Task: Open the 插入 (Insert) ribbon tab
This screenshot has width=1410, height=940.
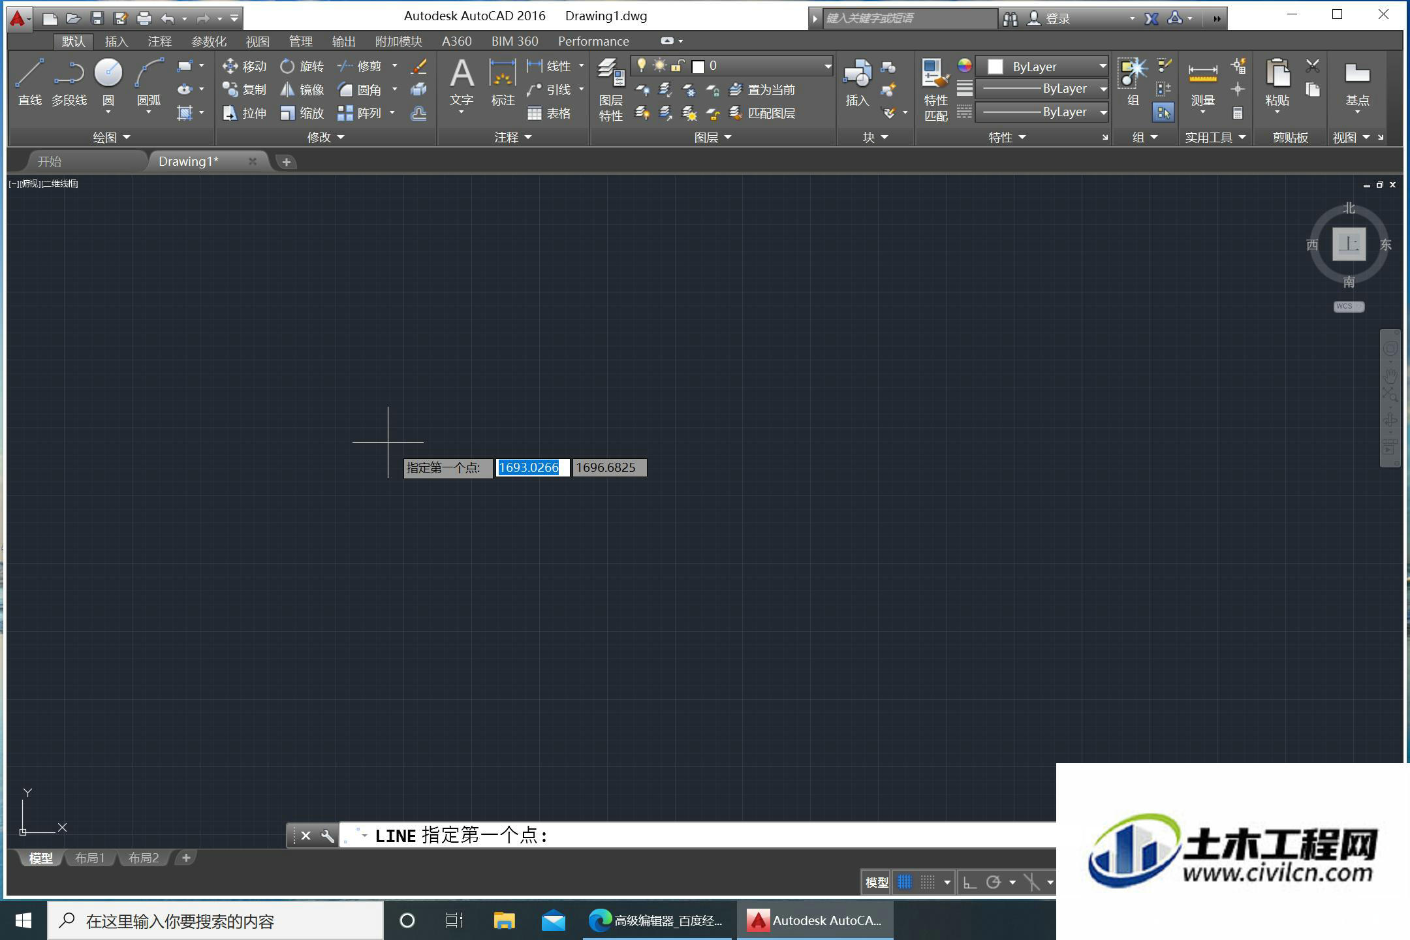Action: 116,41
